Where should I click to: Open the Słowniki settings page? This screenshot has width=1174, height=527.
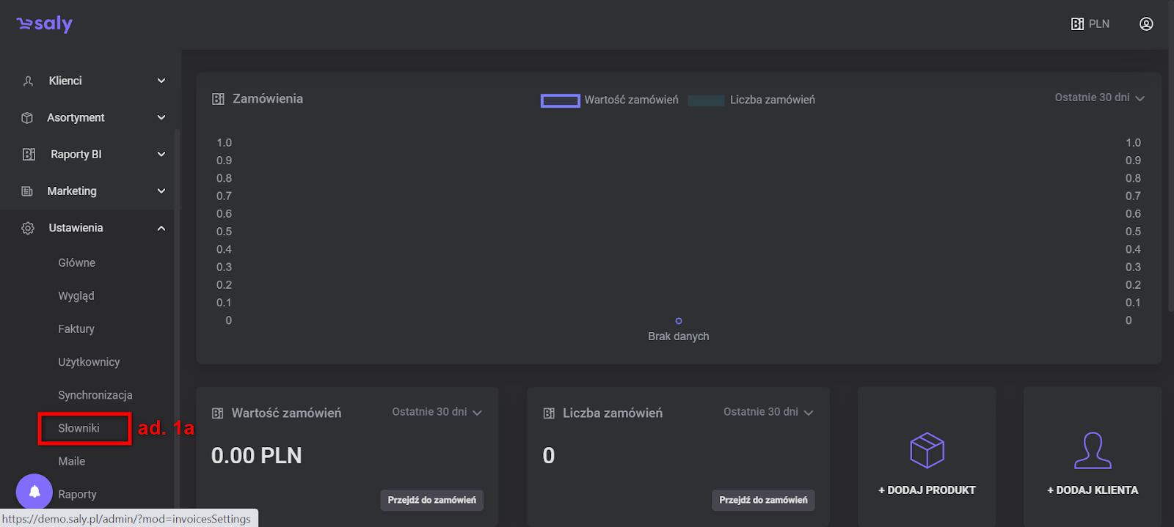pyautogui.click(x=79, y=428)
